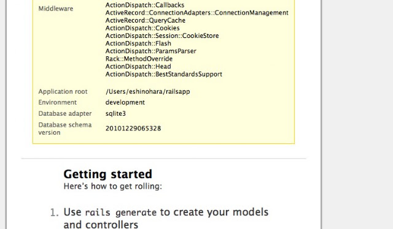Click 'ActiveRecord::QueryCache' entry
Screen dimensions: 393x229
(x=146, y=20)
